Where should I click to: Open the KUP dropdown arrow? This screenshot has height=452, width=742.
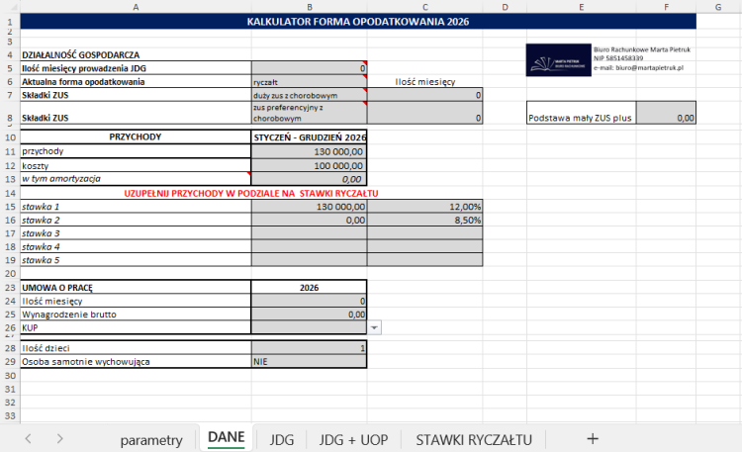[x=374, y=327]
